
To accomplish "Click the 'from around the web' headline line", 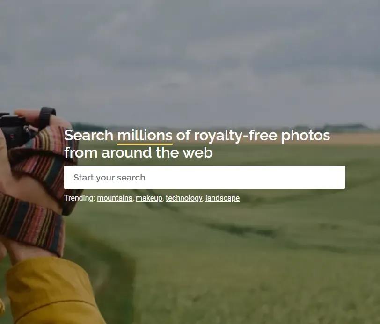I will tap(139, 152).
